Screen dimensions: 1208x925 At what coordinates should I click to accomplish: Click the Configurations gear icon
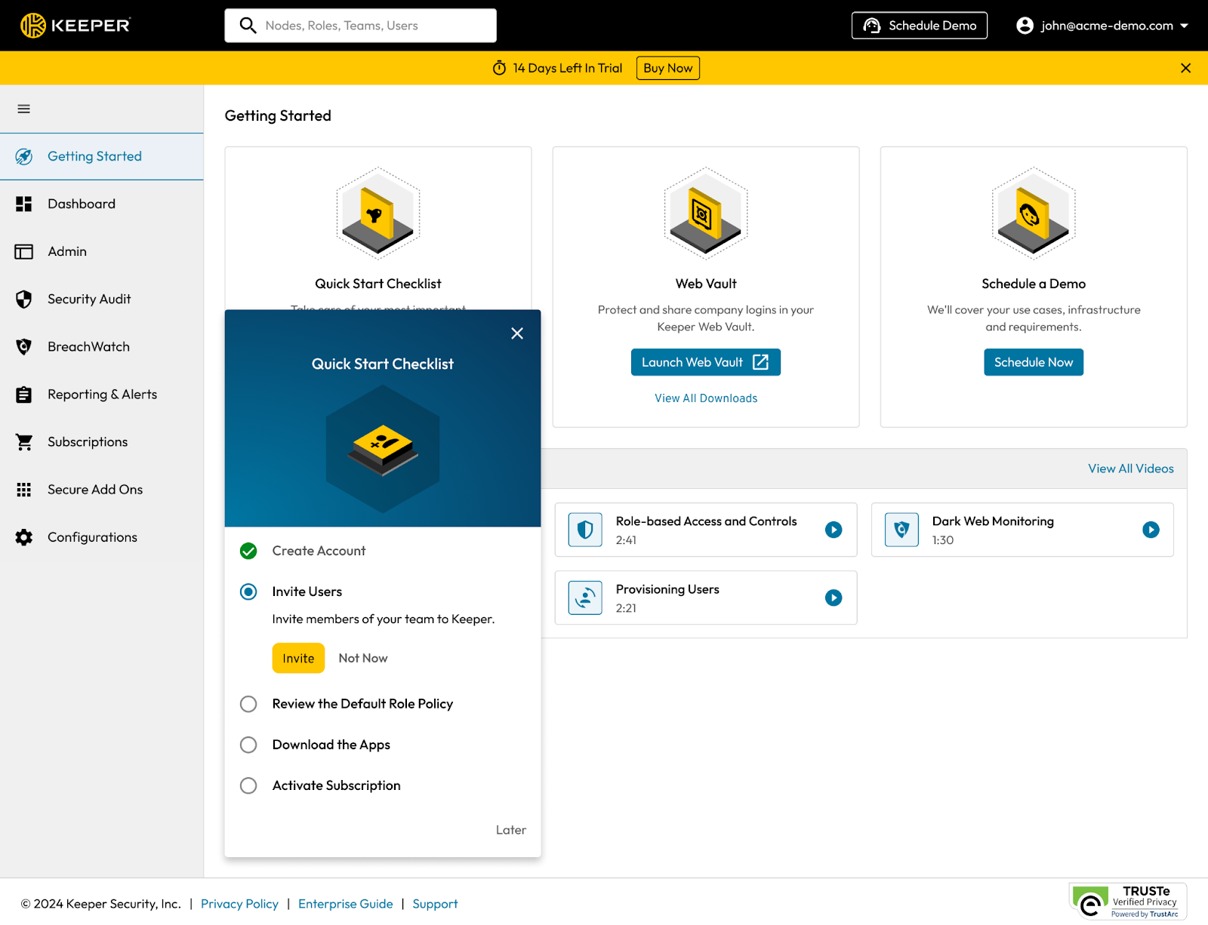(24, 537)
